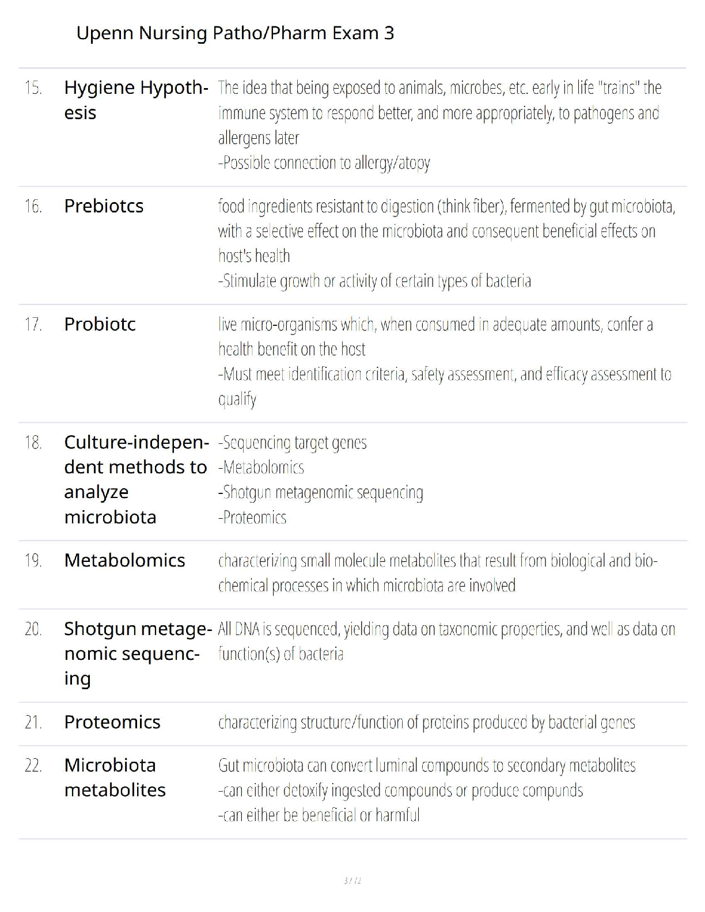Viewport: 705px width, 912px height.
Task: Select the 'Metabolomics' term heading
Action: pyautogui.click(x=124, y=560)
